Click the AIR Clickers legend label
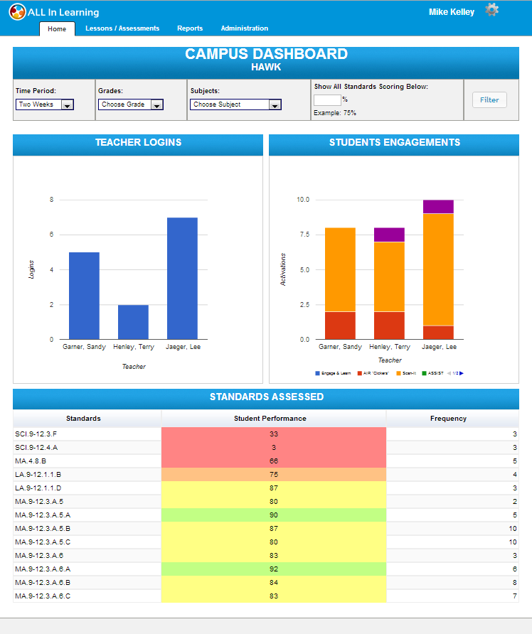 tap(376, 373)
